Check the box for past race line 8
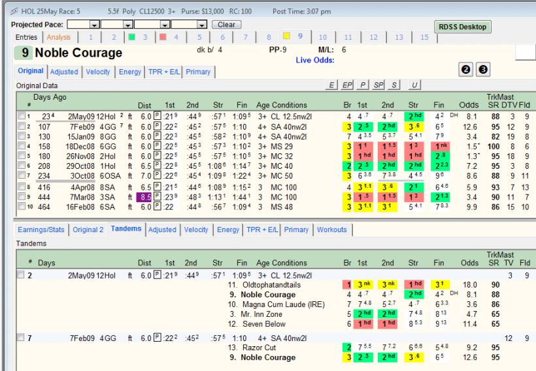 tap(22, 186)
